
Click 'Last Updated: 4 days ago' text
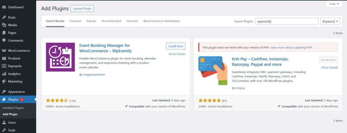(169, 100)
